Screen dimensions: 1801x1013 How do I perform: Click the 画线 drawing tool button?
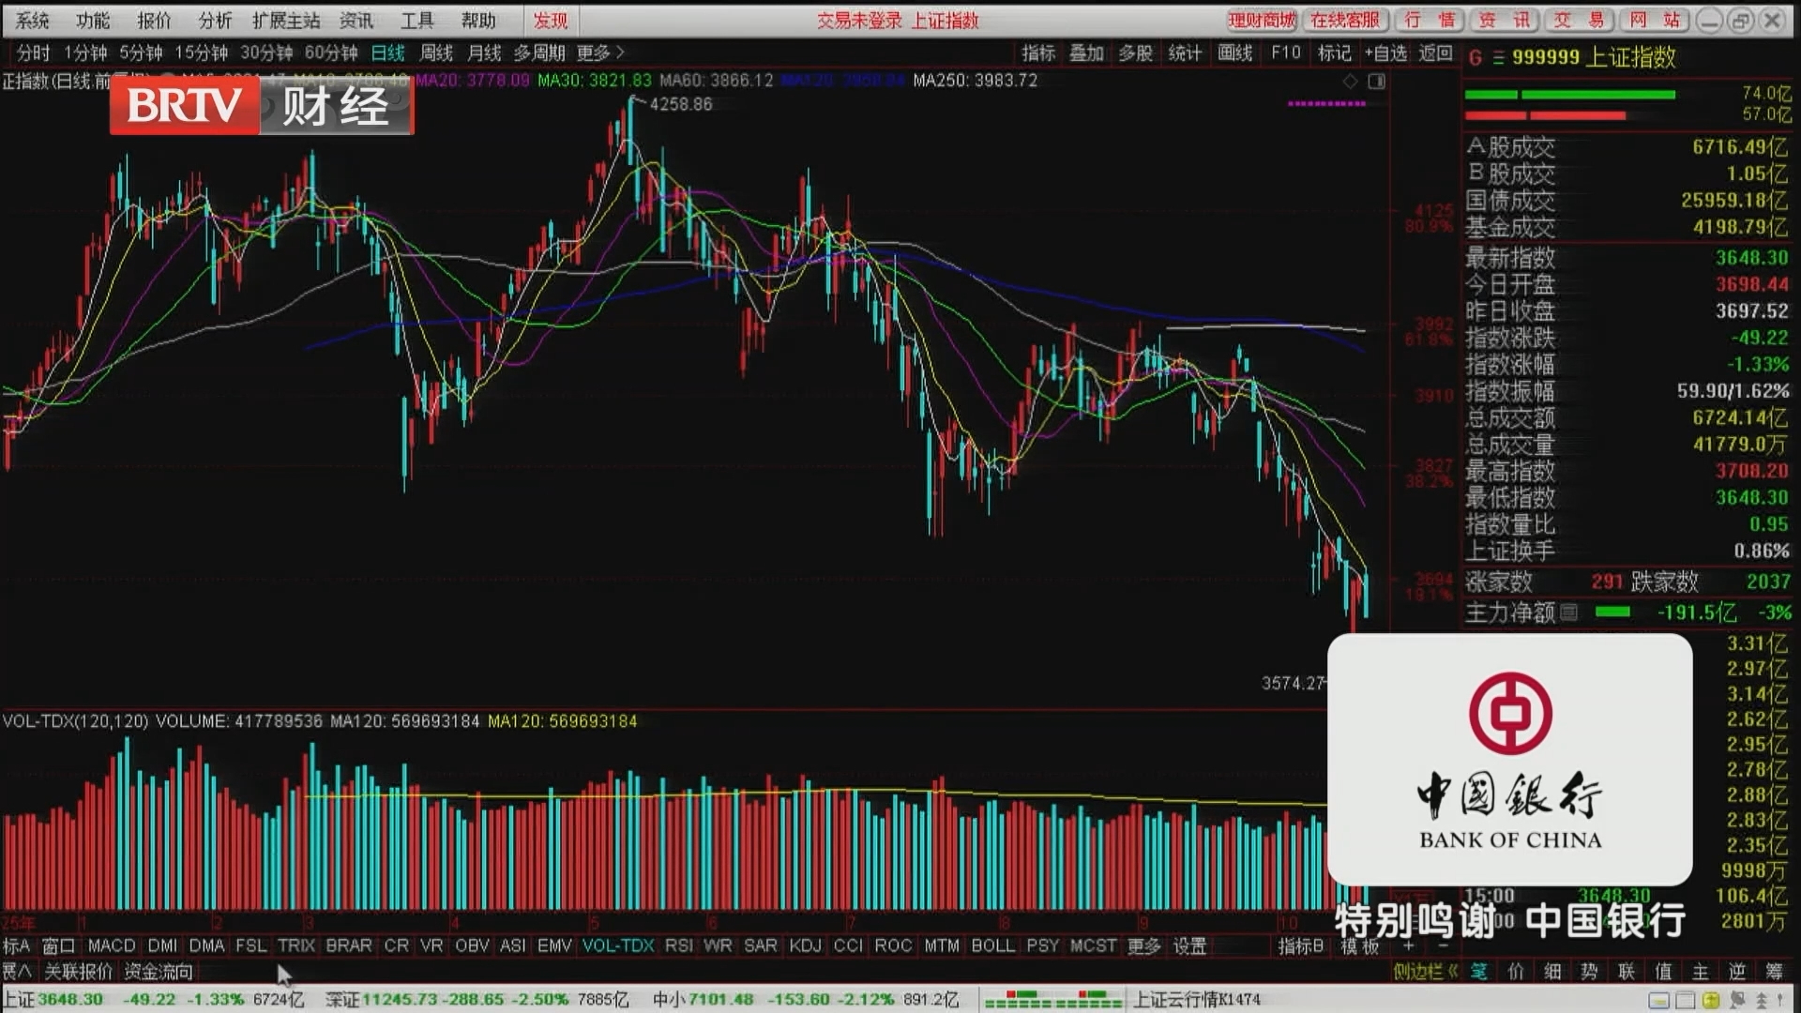click(1235, 53)
